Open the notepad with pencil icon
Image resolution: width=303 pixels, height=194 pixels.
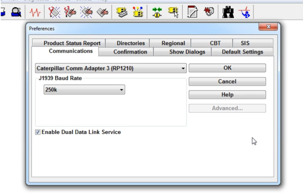coord(193,13)
